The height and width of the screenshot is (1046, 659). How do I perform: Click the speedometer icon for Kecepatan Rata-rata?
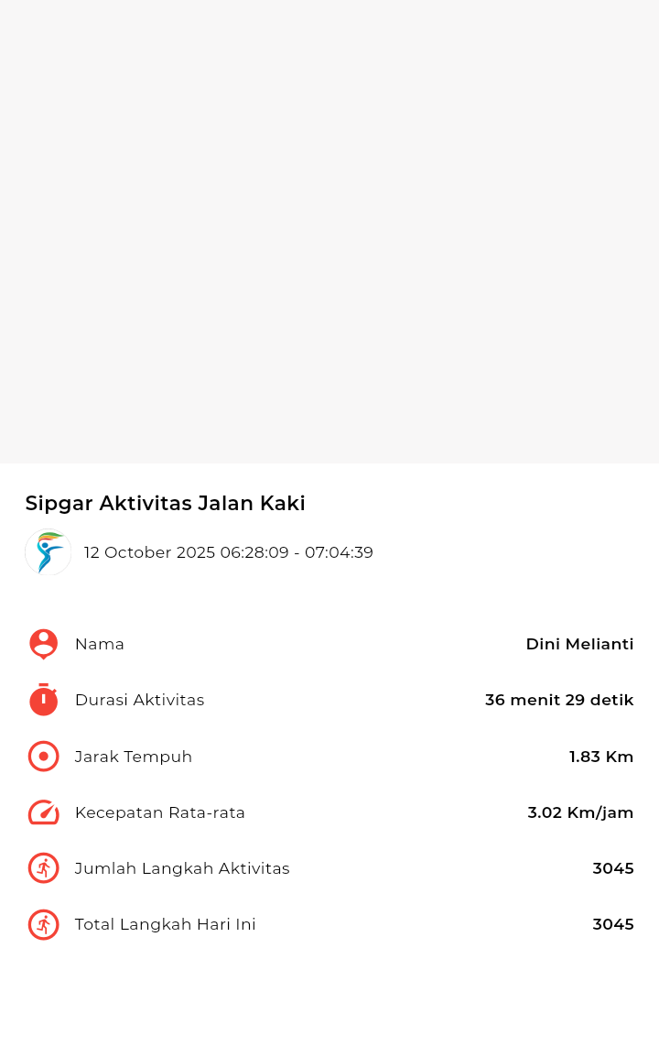[x=43, y=812]
